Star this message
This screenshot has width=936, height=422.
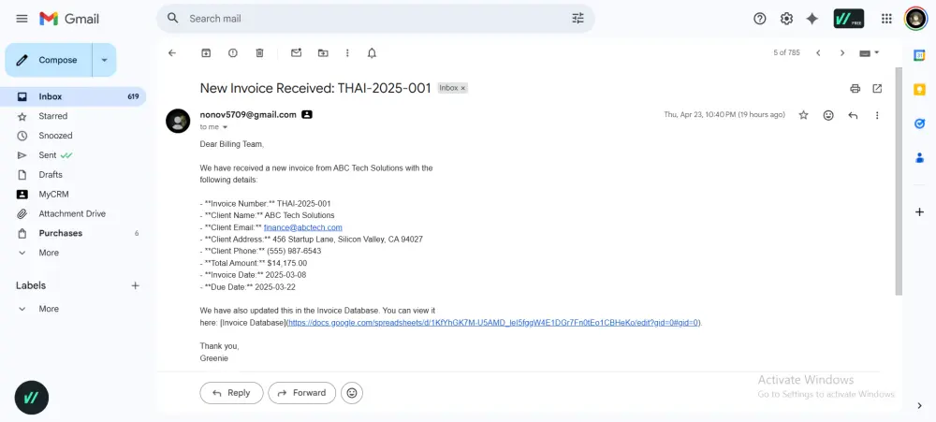(803, 115)
